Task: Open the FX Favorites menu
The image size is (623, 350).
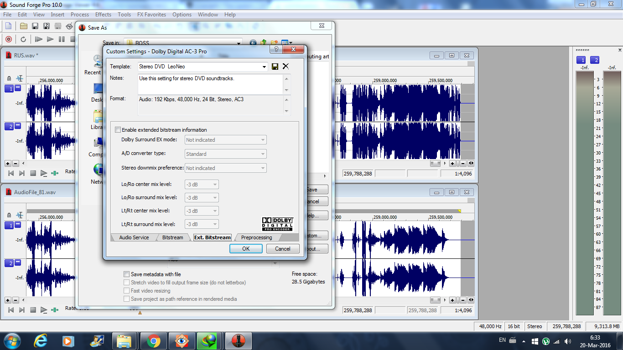Action: 151,15
